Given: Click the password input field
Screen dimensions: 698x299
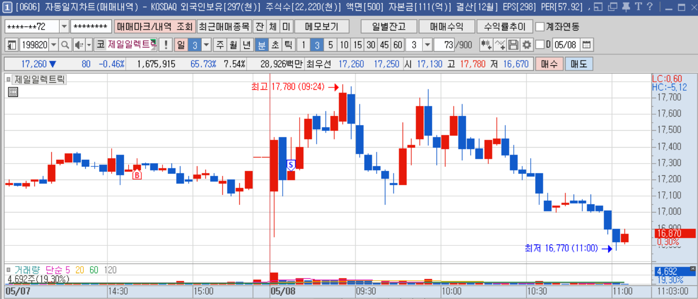Looking at the screenshot, I should pyautogui.click(x=91, y=26).
